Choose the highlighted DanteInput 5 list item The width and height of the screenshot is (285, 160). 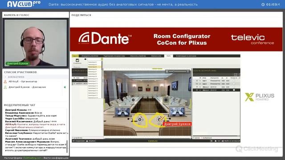(94, 67)
